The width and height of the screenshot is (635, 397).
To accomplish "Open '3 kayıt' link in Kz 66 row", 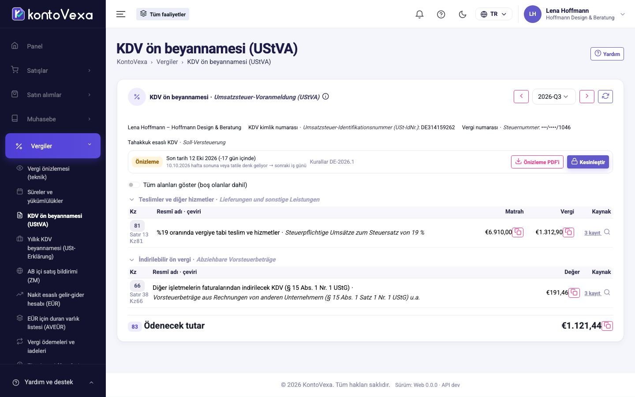I will 593,293.
